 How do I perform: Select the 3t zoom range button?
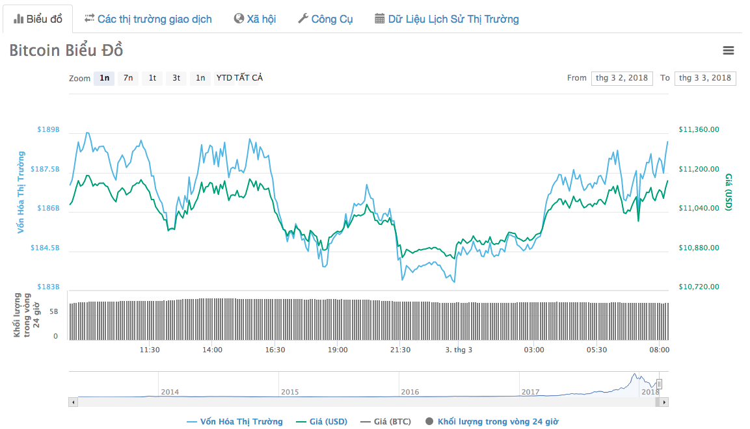[176, 78]
